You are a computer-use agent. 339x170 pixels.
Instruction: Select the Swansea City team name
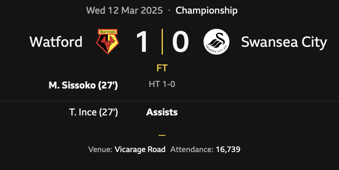pos(284,42)
